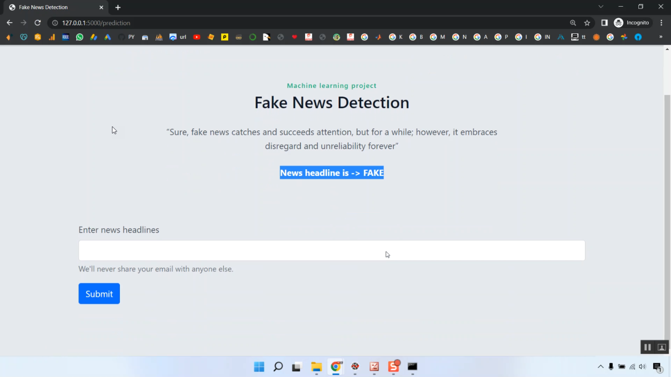
Task: Toggle the browser side panel
Action: pyautogui.click(x=604, y=23)
